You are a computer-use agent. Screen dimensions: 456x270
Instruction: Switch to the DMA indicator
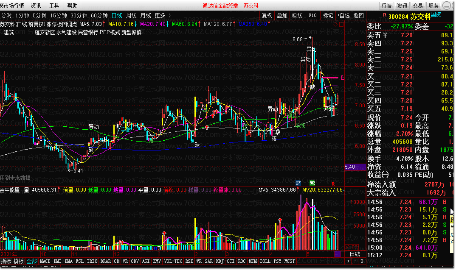[x=69, y=261]
